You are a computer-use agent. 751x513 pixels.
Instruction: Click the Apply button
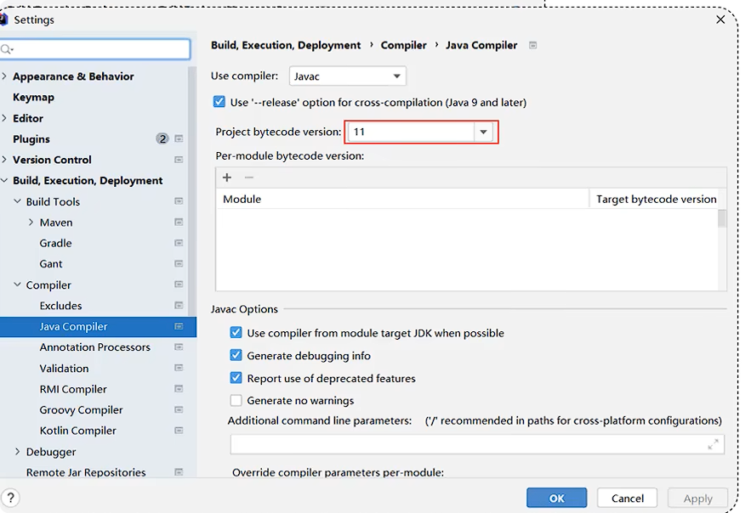coord(697,498)
